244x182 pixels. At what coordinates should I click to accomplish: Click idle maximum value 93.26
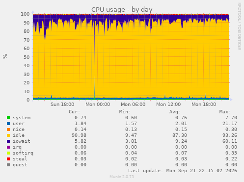pos(230,135)
